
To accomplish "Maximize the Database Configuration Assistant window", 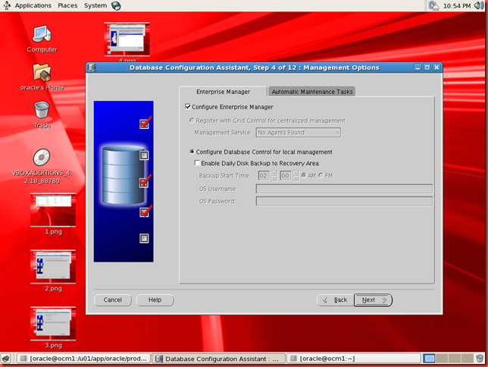I will tap(427, 67).
